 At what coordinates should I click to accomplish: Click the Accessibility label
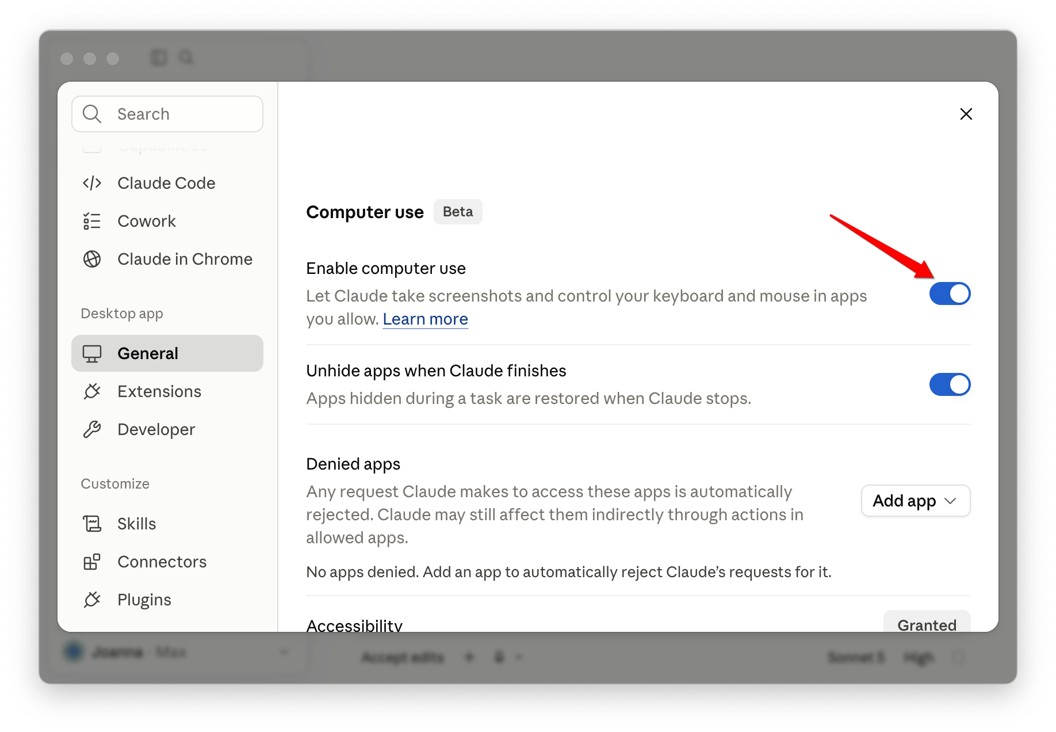click(x=354, y=625)
